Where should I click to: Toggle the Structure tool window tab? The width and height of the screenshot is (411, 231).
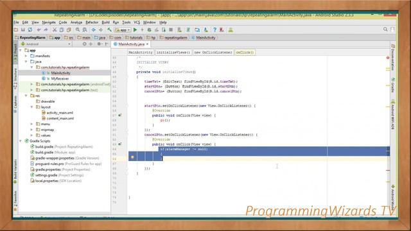click(15, 78)
